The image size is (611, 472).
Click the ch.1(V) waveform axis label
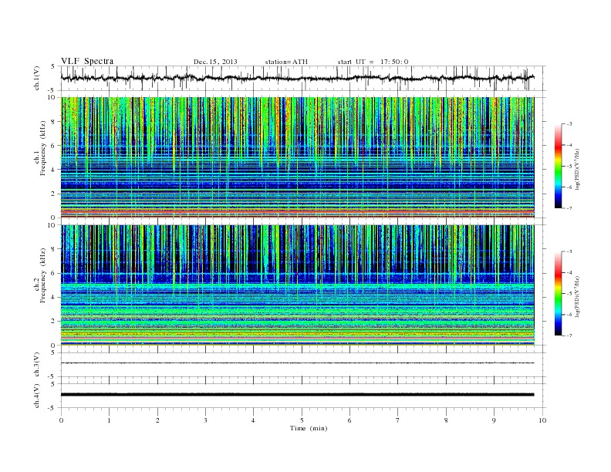37,78
